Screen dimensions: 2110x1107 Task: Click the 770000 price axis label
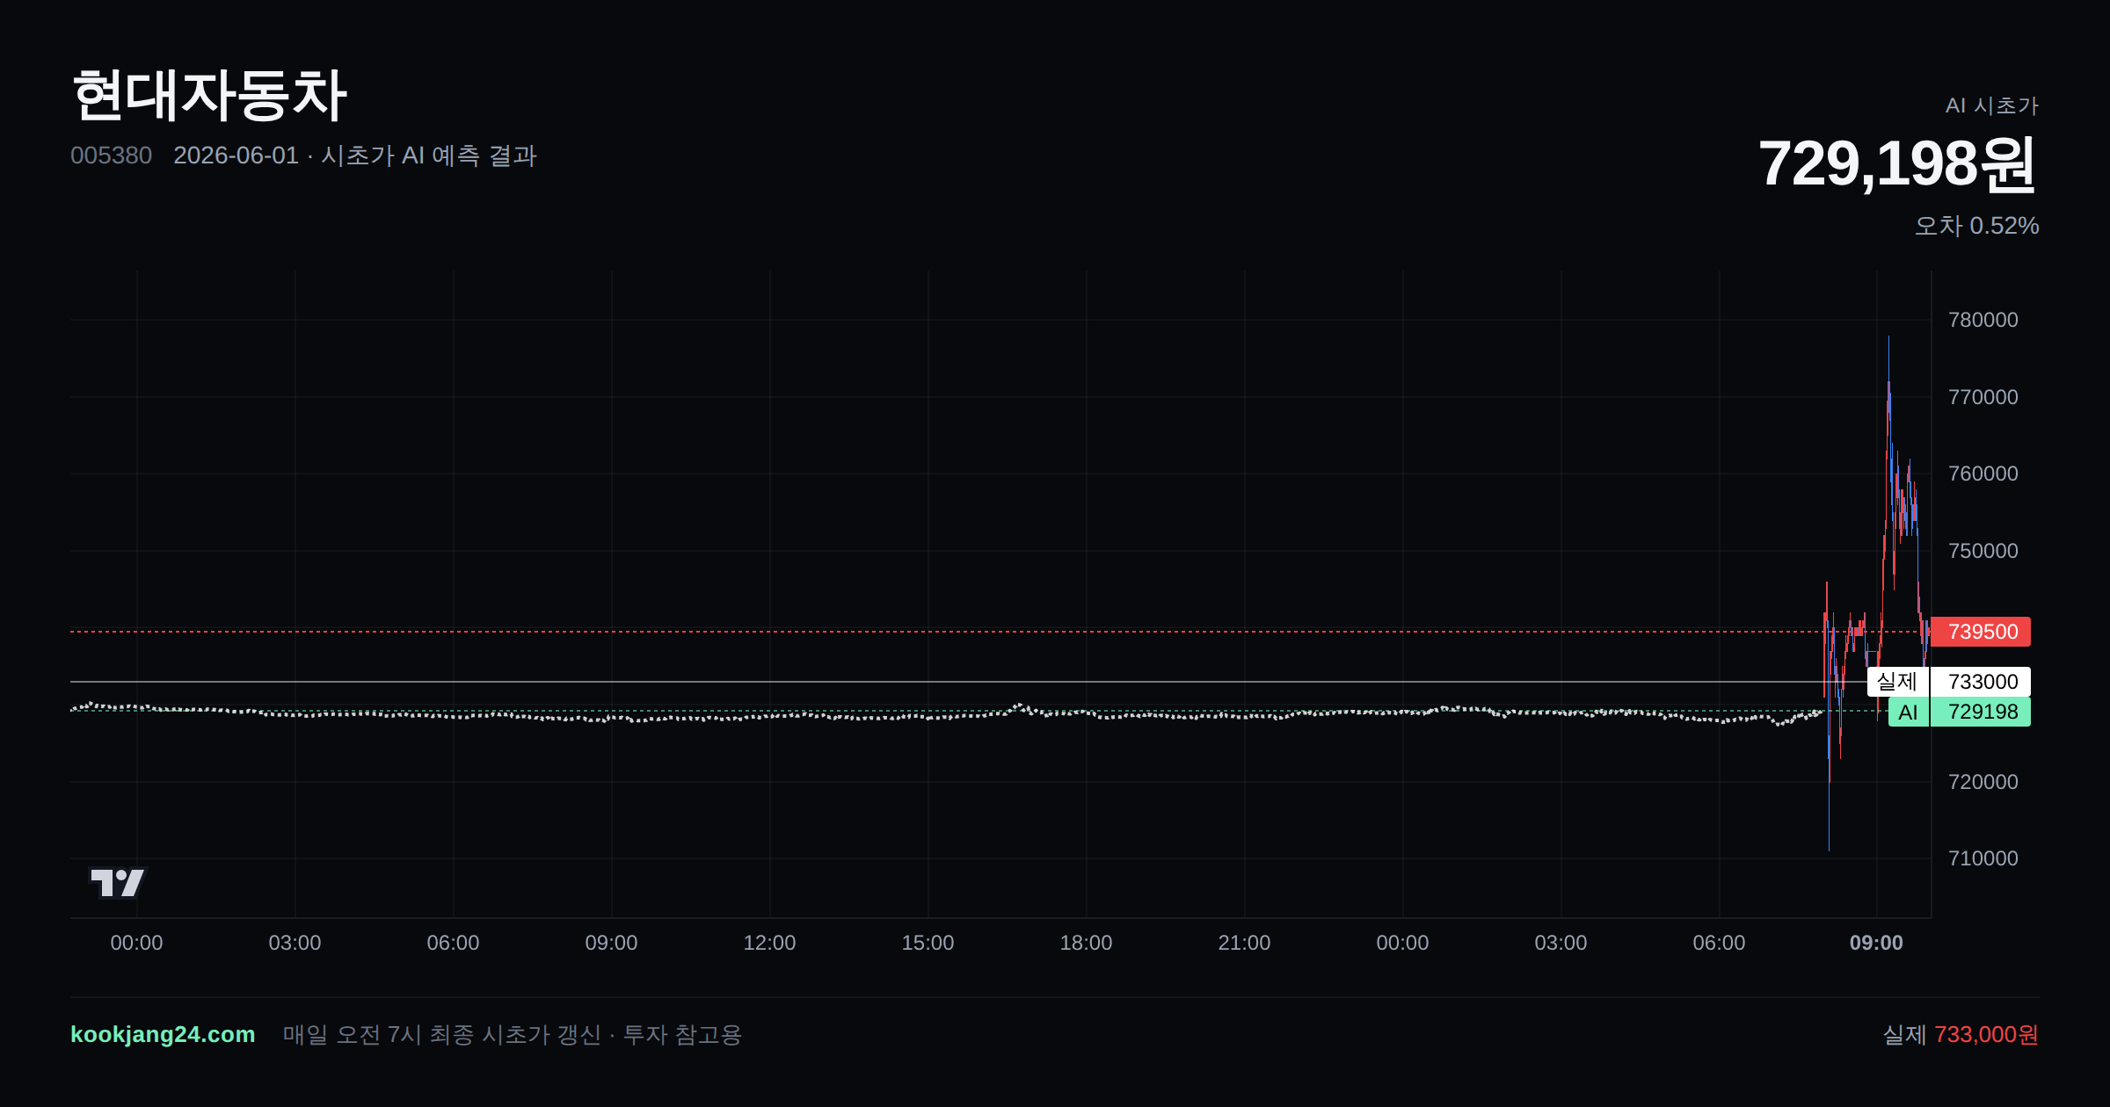pyautogui.click(x=1983, y=397)
